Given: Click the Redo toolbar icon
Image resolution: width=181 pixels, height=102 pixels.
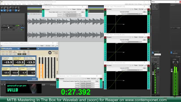Looking at the screenshot, I should coord(16,8).
